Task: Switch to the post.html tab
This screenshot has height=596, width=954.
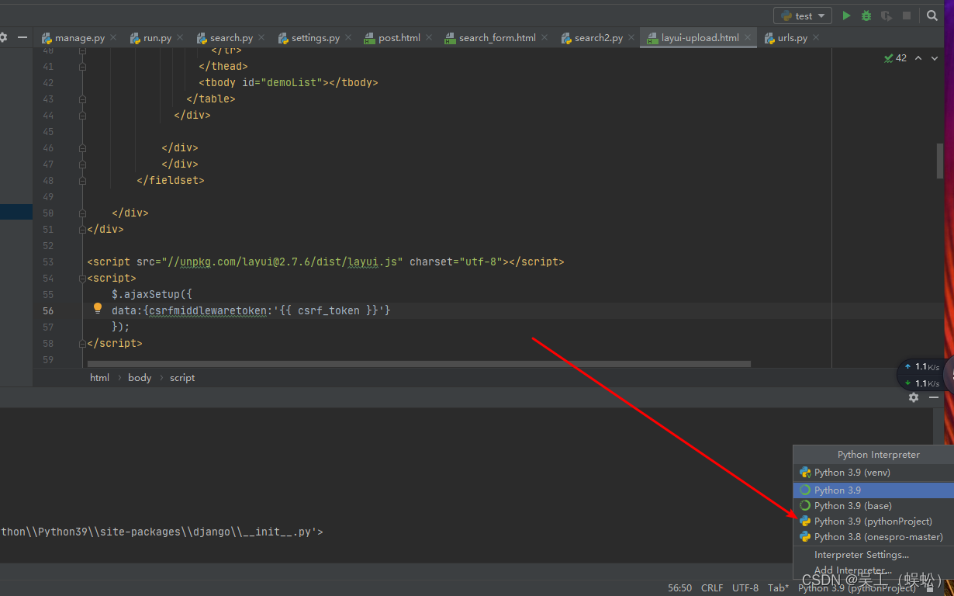Action: (x=399, y=37)
